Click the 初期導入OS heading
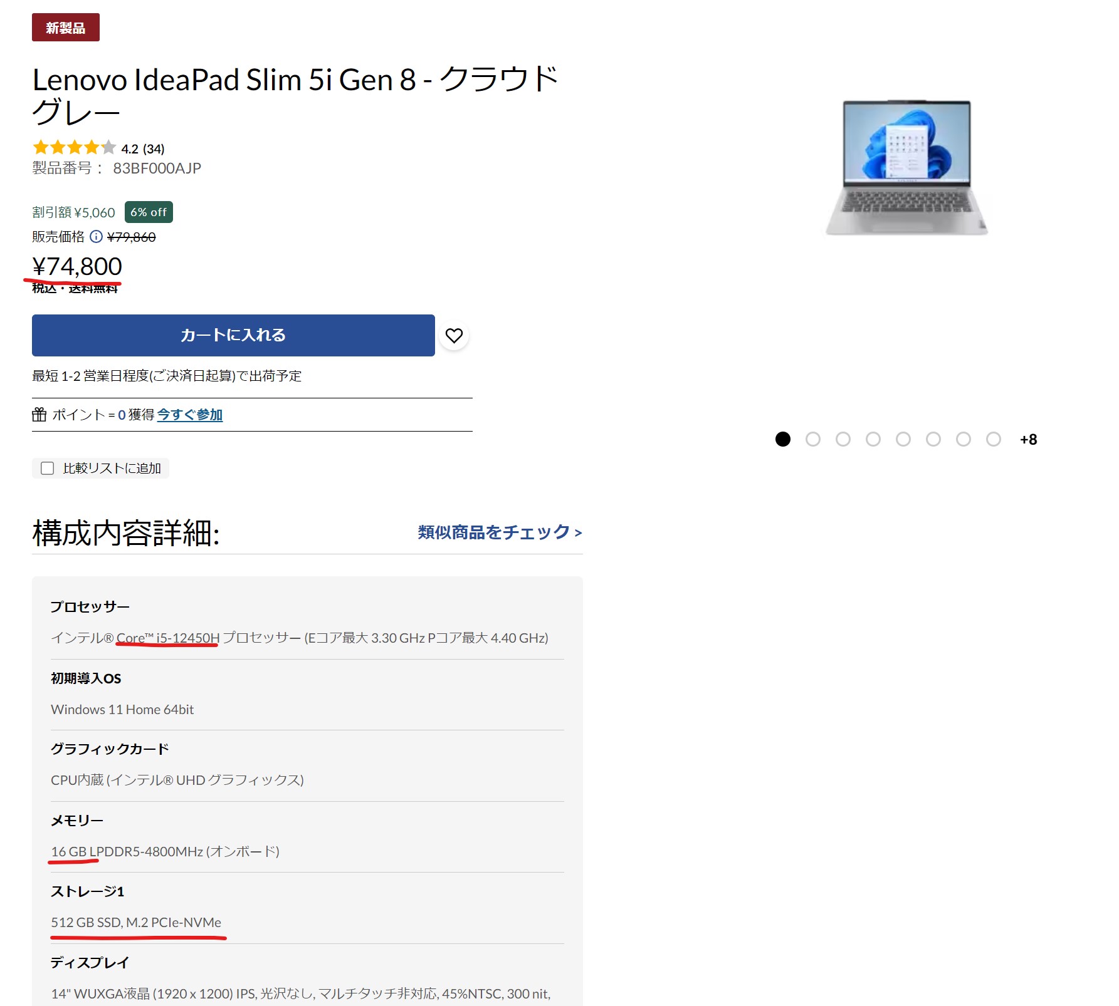Screen dimensions: 1119x1006 (x=86, y=678)
